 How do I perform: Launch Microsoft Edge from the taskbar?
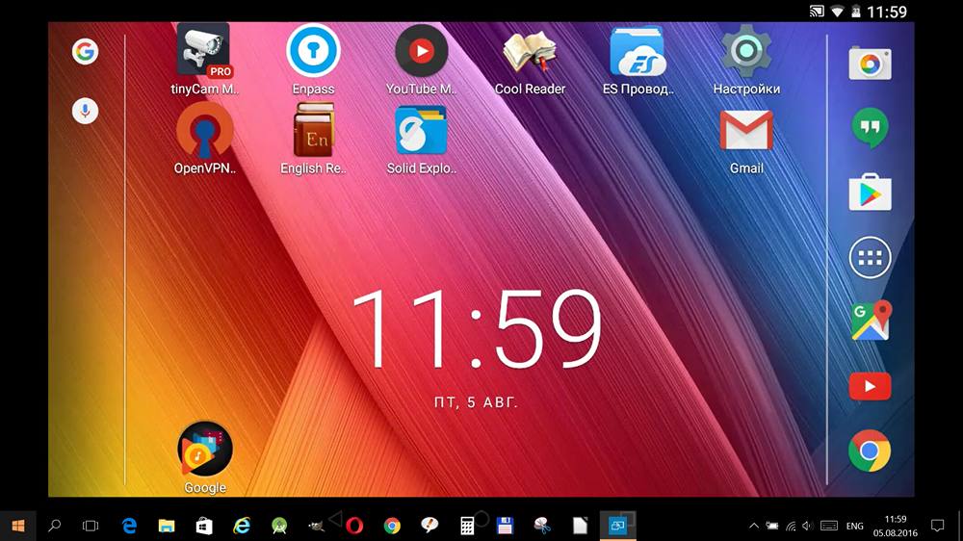pos(129,526)
